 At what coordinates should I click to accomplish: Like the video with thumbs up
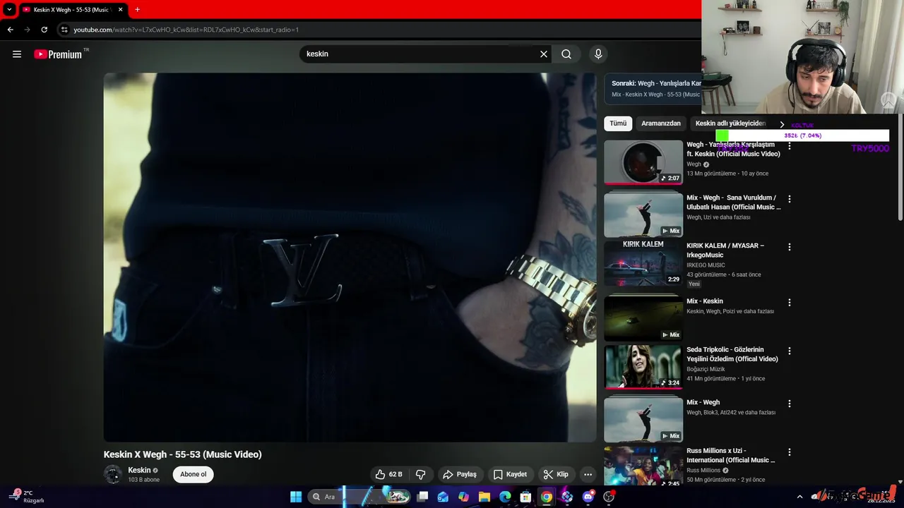[x=388, y=474]
